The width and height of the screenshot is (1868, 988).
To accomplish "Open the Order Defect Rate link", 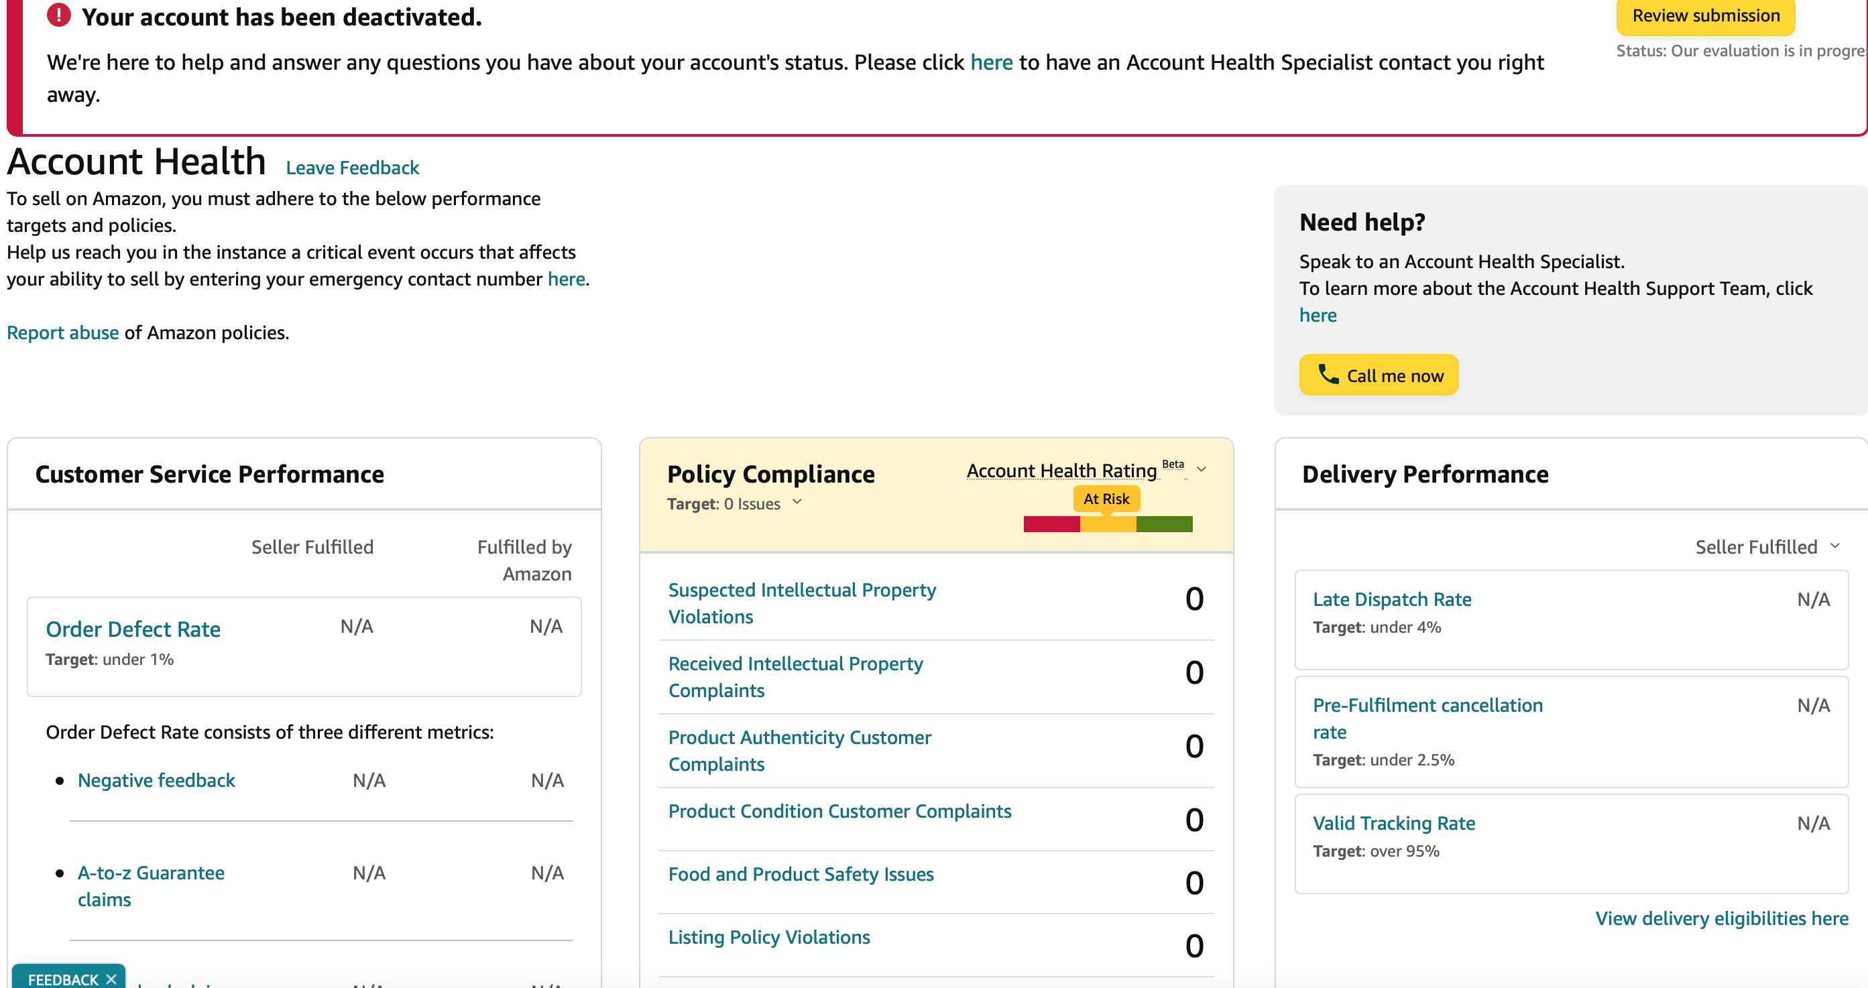I will 133,629.
